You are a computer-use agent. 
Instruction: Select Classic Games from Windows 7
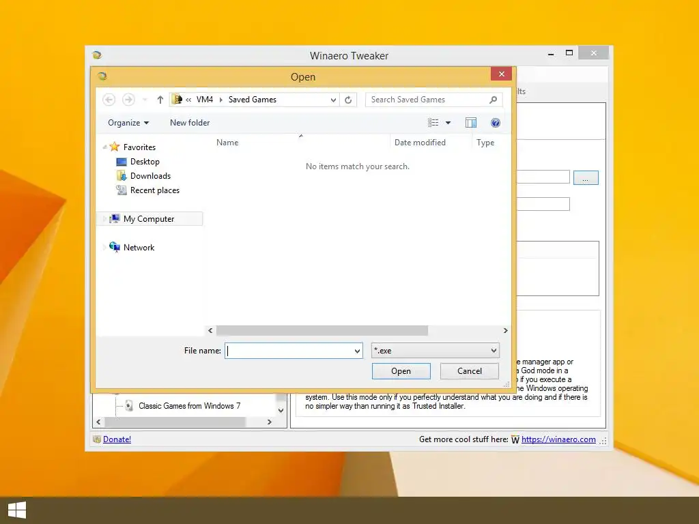click(x=189, y=406)
